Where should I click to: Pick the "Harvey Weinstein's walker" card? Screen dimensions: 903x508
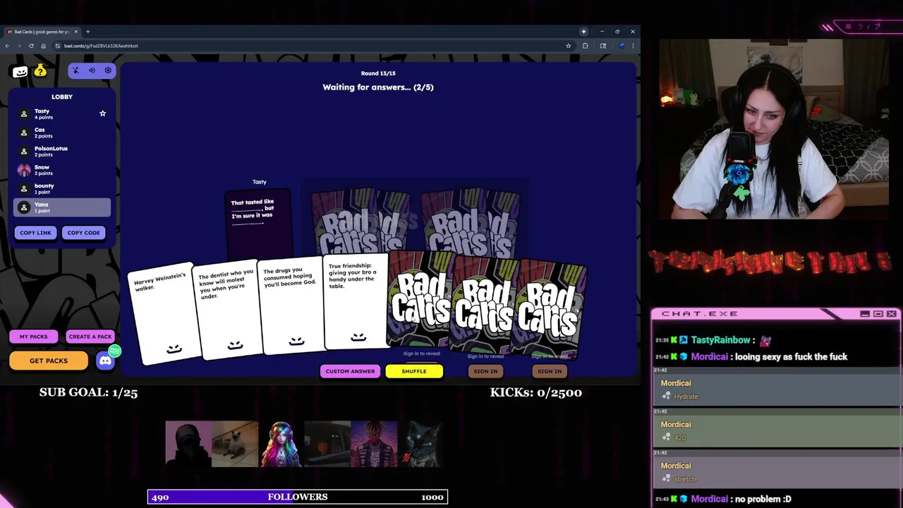(x=164, y=314)
